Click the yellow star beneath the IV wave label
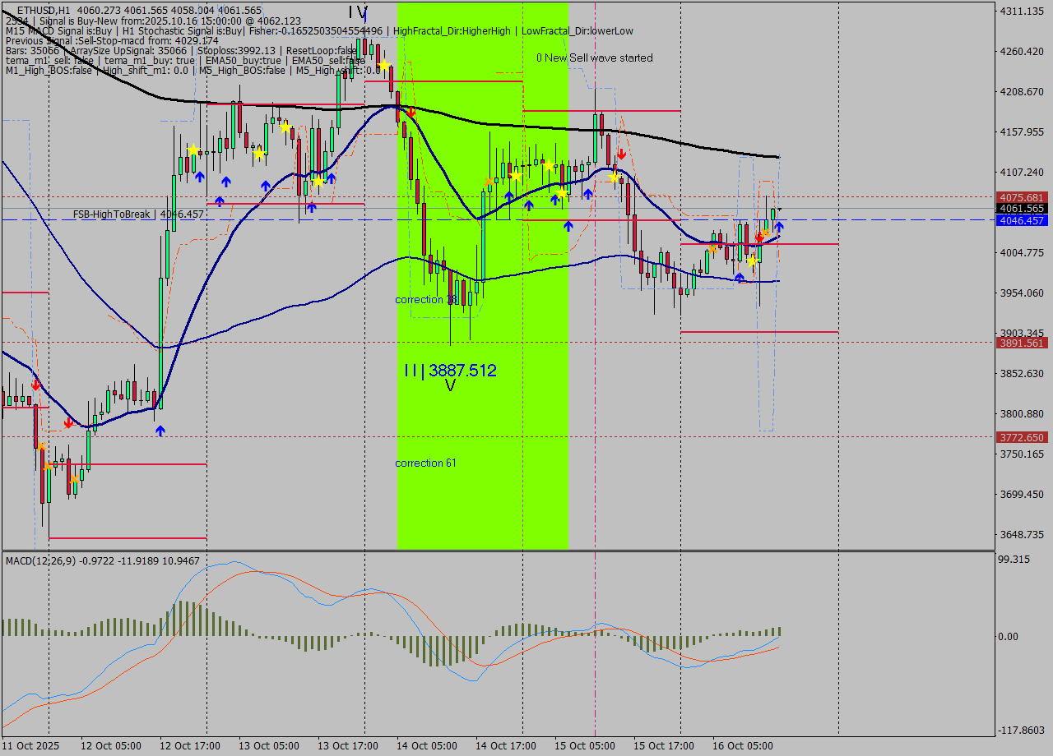Image resolution: width=1053 pixels, height=756 pixels. click(383, 65)
